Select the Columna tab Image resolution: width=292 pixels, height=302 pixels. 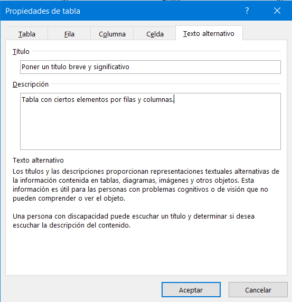coord(112,34)
